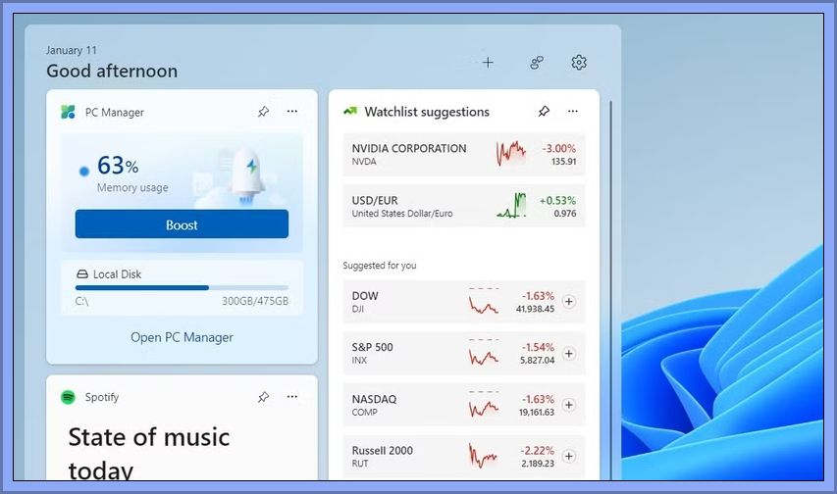Open the Russell 2000 index row
This screenshot has height=494, width=837.
[464, 456]
